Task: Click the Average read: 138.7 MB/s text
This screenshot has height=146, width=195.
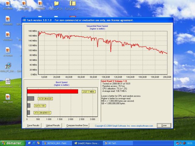Action: coord(115,91)
